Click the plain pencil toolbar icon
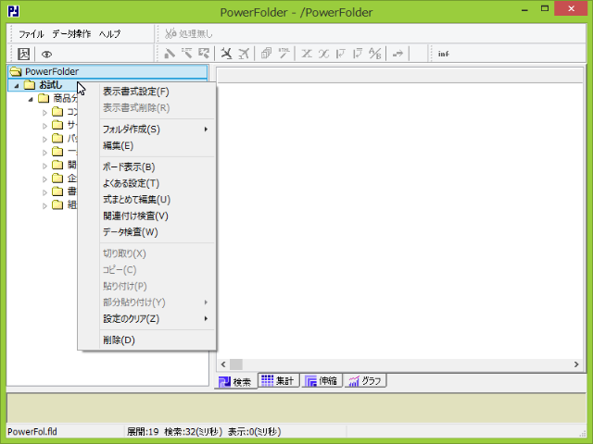The height and width of the screenshot is (444, 593). pos(170,54)
